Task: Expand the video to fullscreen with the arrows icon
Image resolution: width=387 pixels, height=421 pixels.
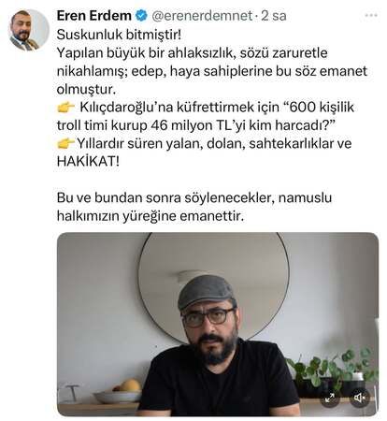Action: 330,398
